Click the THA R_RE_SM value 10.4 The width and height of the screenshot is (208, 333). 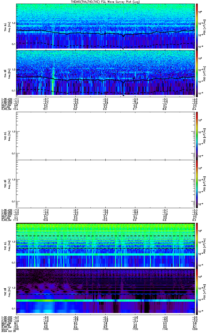coord(16,110)
